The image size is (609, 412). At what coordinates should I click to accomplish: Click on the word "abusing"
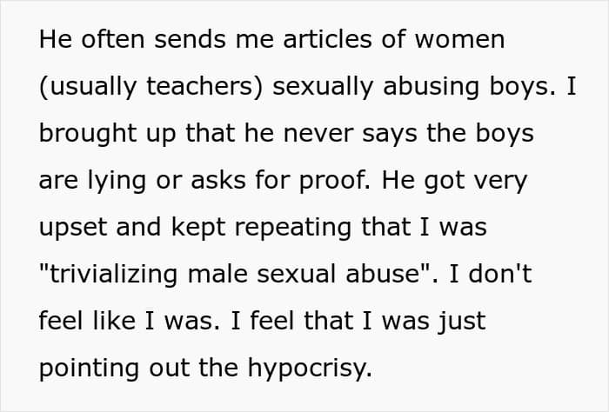432,86
